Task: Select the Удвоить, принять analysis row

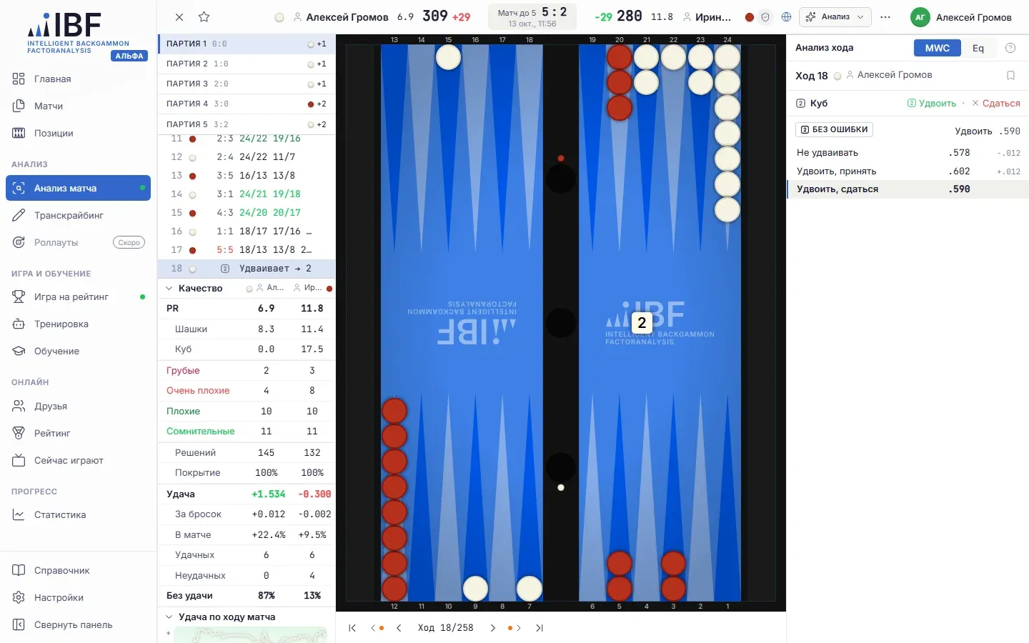Action: 908,171
